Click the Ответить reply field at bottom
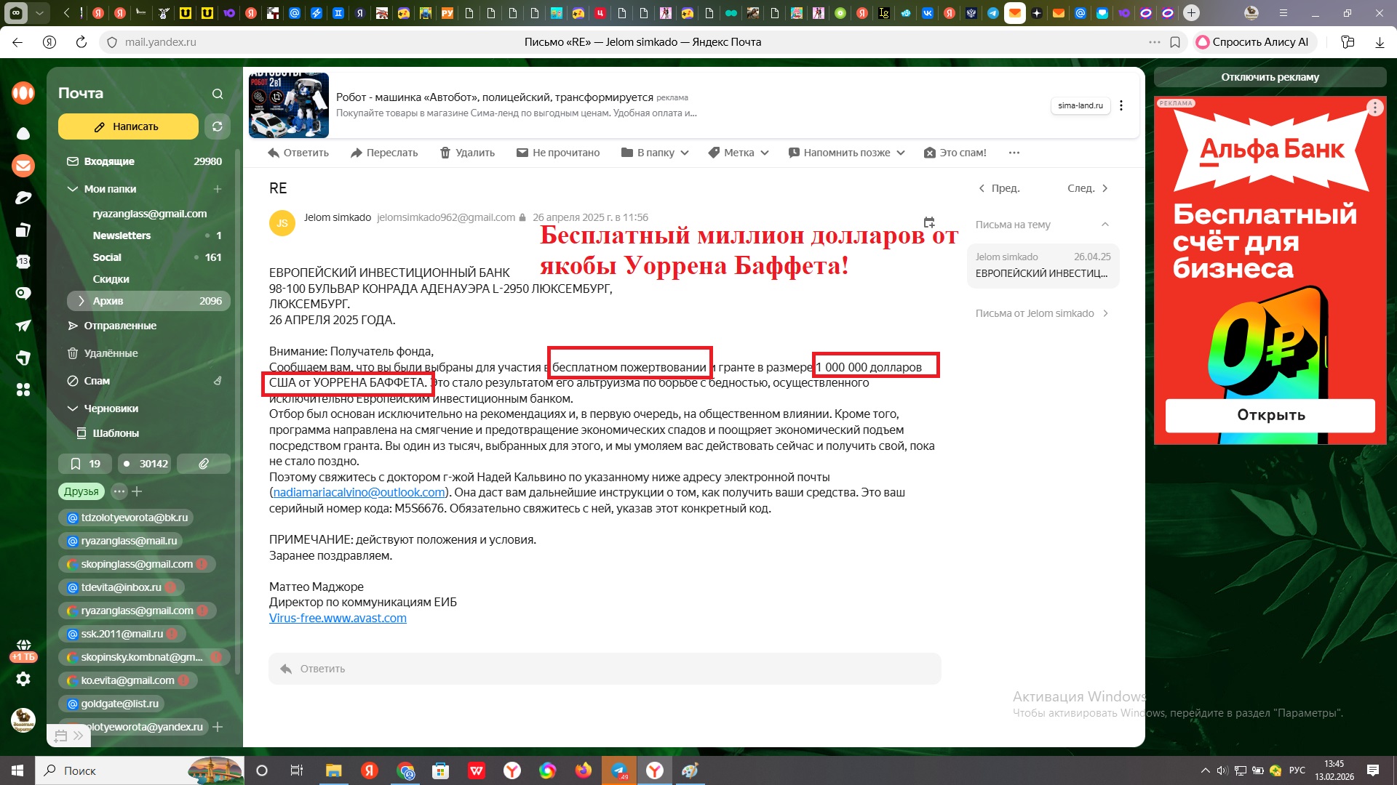This screenshot has width=1397, height=785. click(x=604, y=669)
